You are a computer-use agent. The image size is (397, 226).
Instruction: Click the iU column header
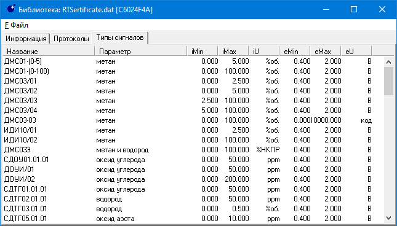pos(264,51)
